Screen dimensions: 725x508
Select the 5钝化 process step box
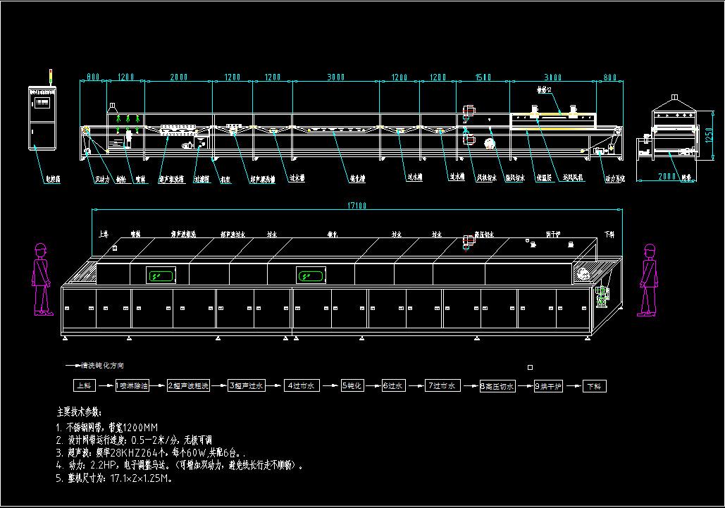coord(353,386)
